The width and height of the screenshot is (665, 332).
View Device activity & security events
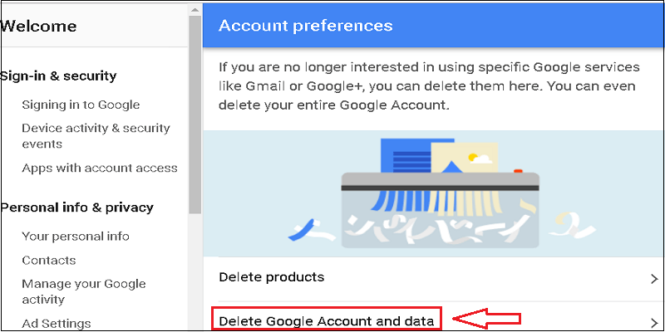pyautogui.click(x=96, y=136)
